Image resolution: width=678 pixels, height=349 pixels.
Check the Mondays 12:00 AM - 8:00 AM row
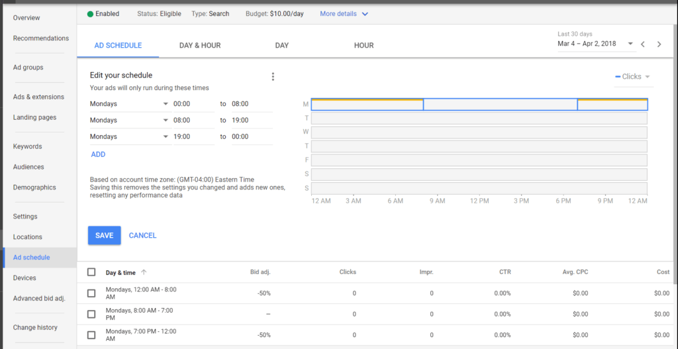click(x=91, y=293)
